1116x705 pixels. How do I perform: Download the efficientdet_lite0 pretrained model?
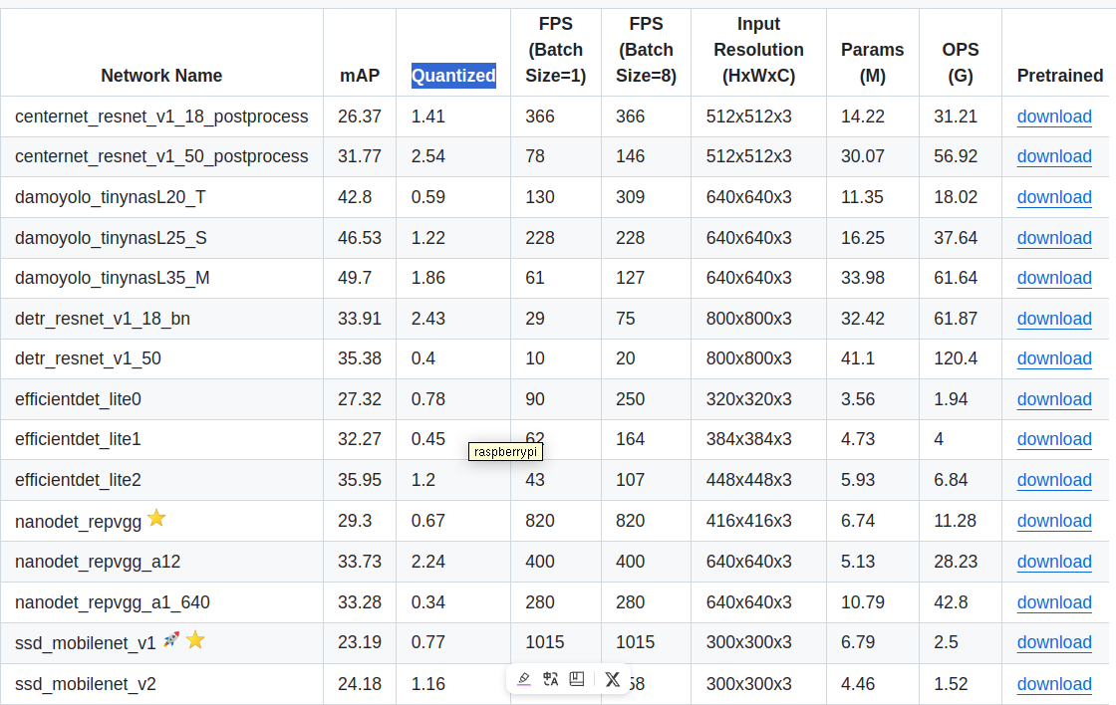coord(1054,399)
